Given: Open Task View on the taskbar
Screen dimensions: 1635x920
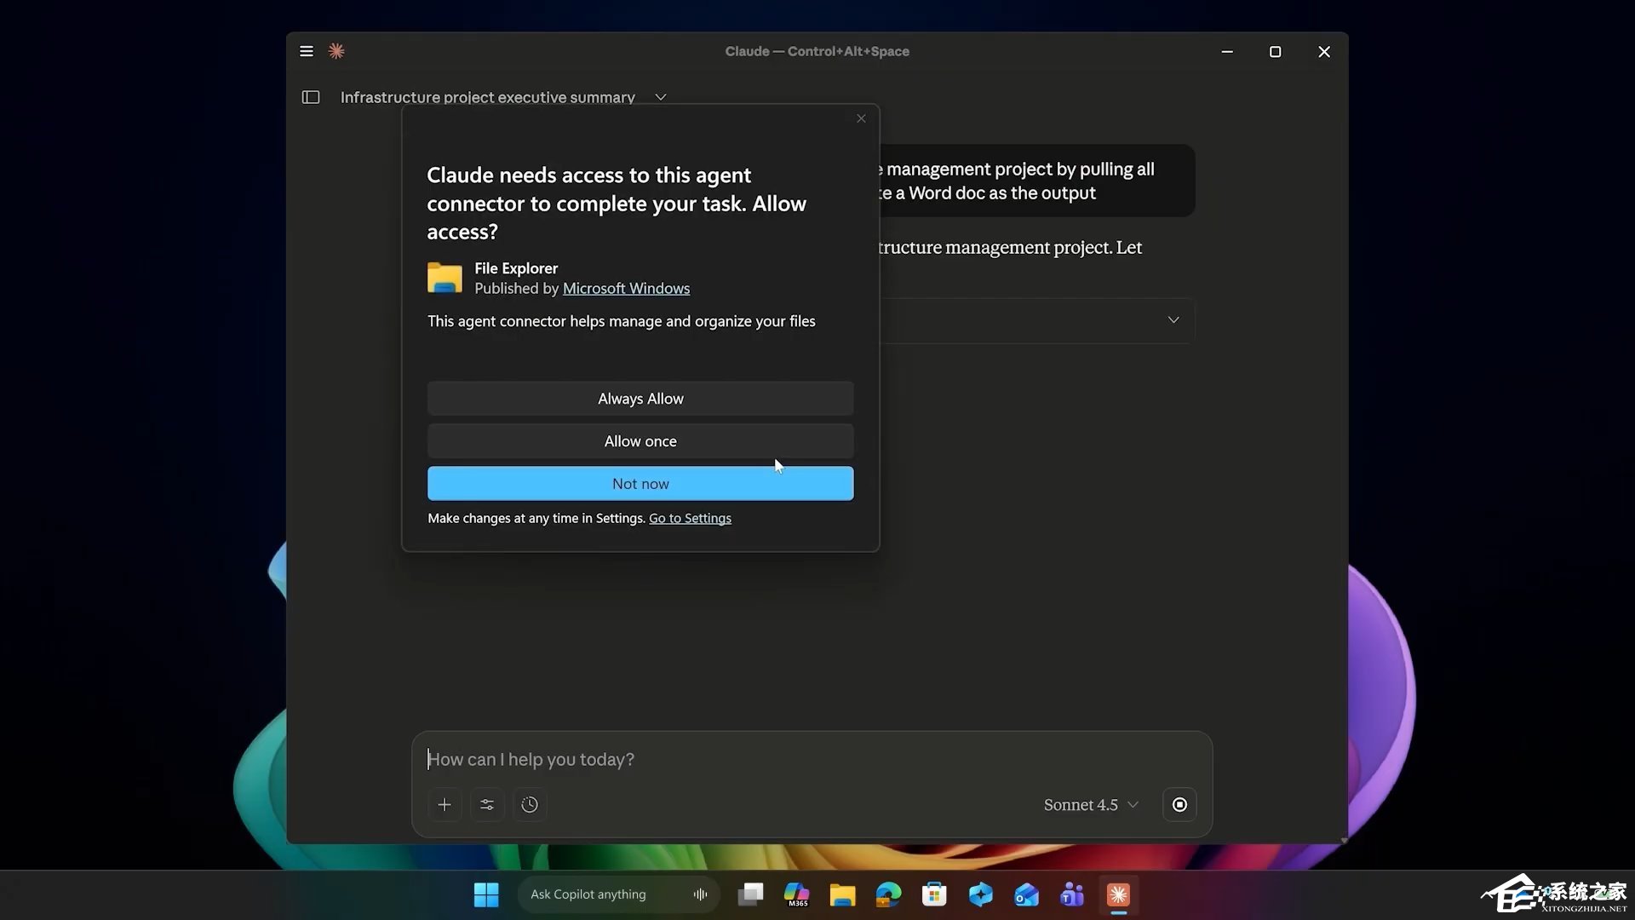Looking at the screenshot, I should click(x=750, y=894).
